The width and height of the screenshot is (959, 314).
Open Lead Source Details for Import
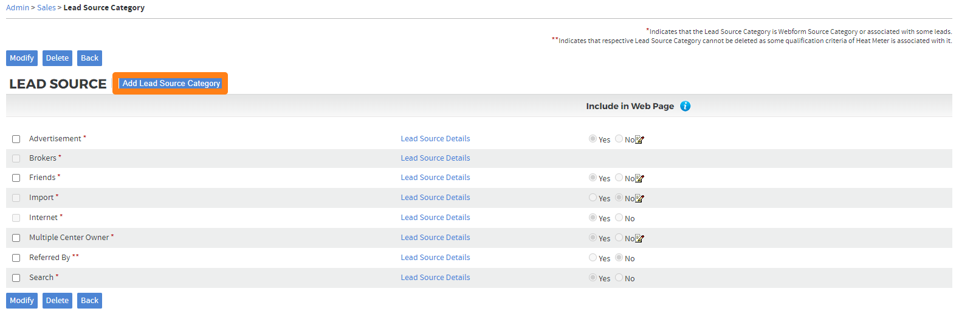click(435, 198)
